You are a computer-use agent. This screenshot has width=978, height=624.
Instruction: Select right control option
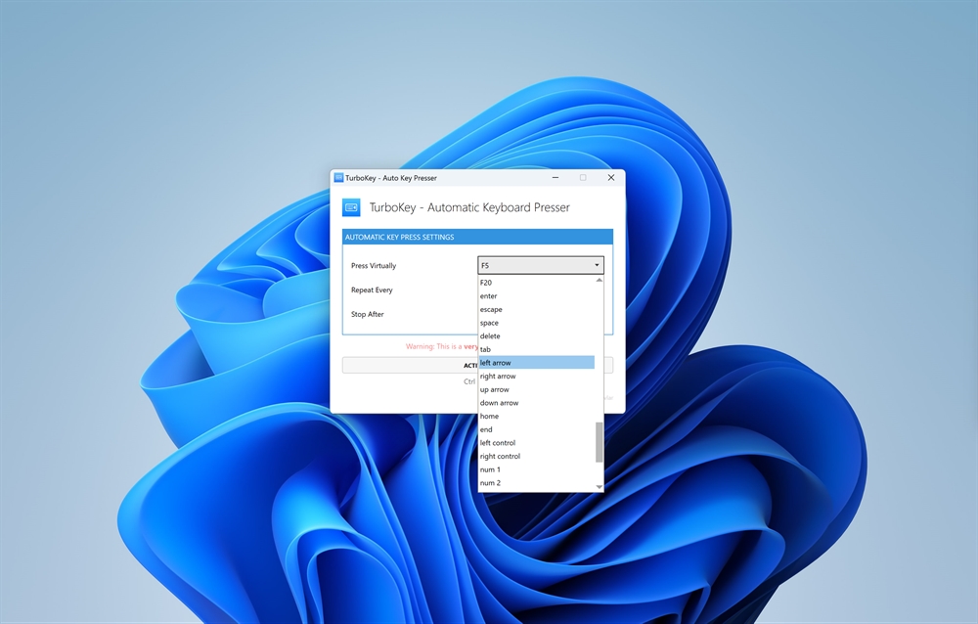point(536,456)
